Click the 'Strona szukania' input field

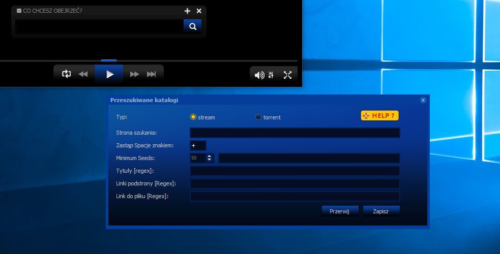(x=295, y=133)
